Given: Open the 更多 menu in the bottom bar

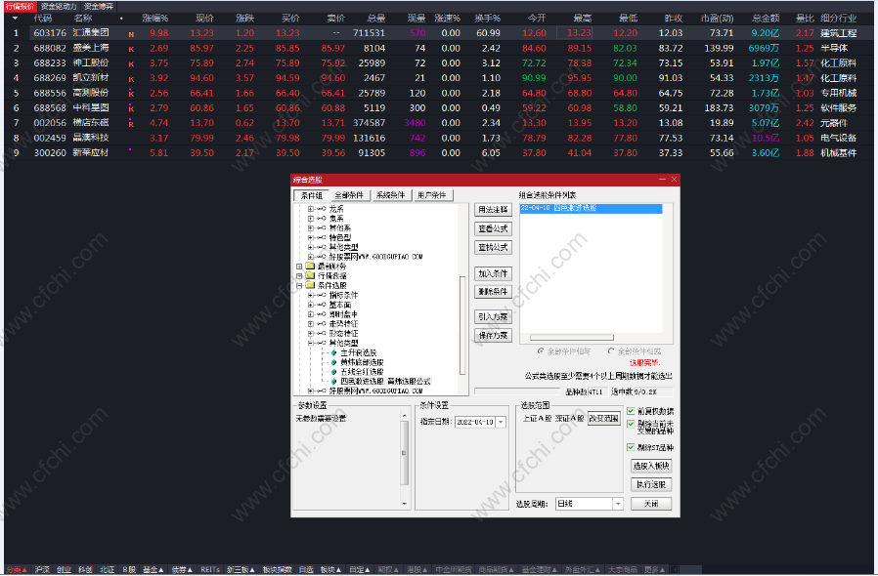Looking at the screenshot, I should pos(654,570).
